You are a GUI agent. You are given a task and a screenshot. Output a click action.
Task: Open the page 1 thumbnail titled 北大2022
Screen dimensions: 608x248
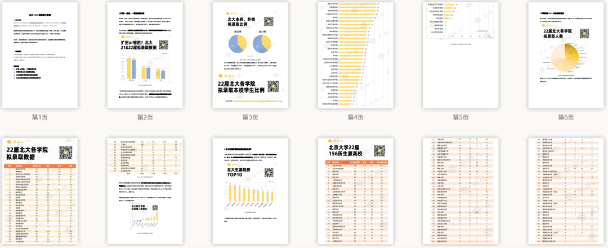click(40, 55)
